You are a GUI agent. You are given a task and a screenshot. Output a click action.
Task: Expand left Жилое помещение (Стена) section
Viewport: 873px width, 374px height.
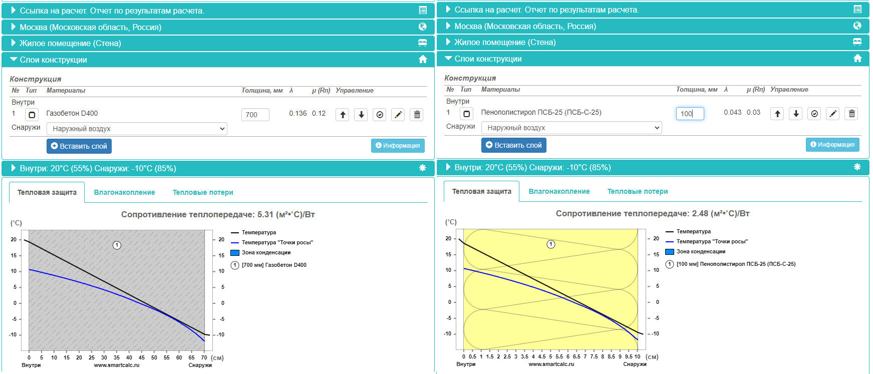coord(218,43)
